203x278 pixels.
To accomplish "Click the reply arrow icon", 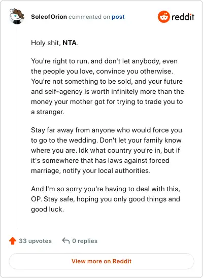I will point(66,241).
